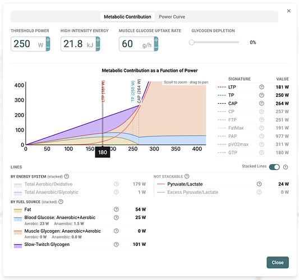
Task: Close the dialog with the X icon
Action: click(289, 11)
